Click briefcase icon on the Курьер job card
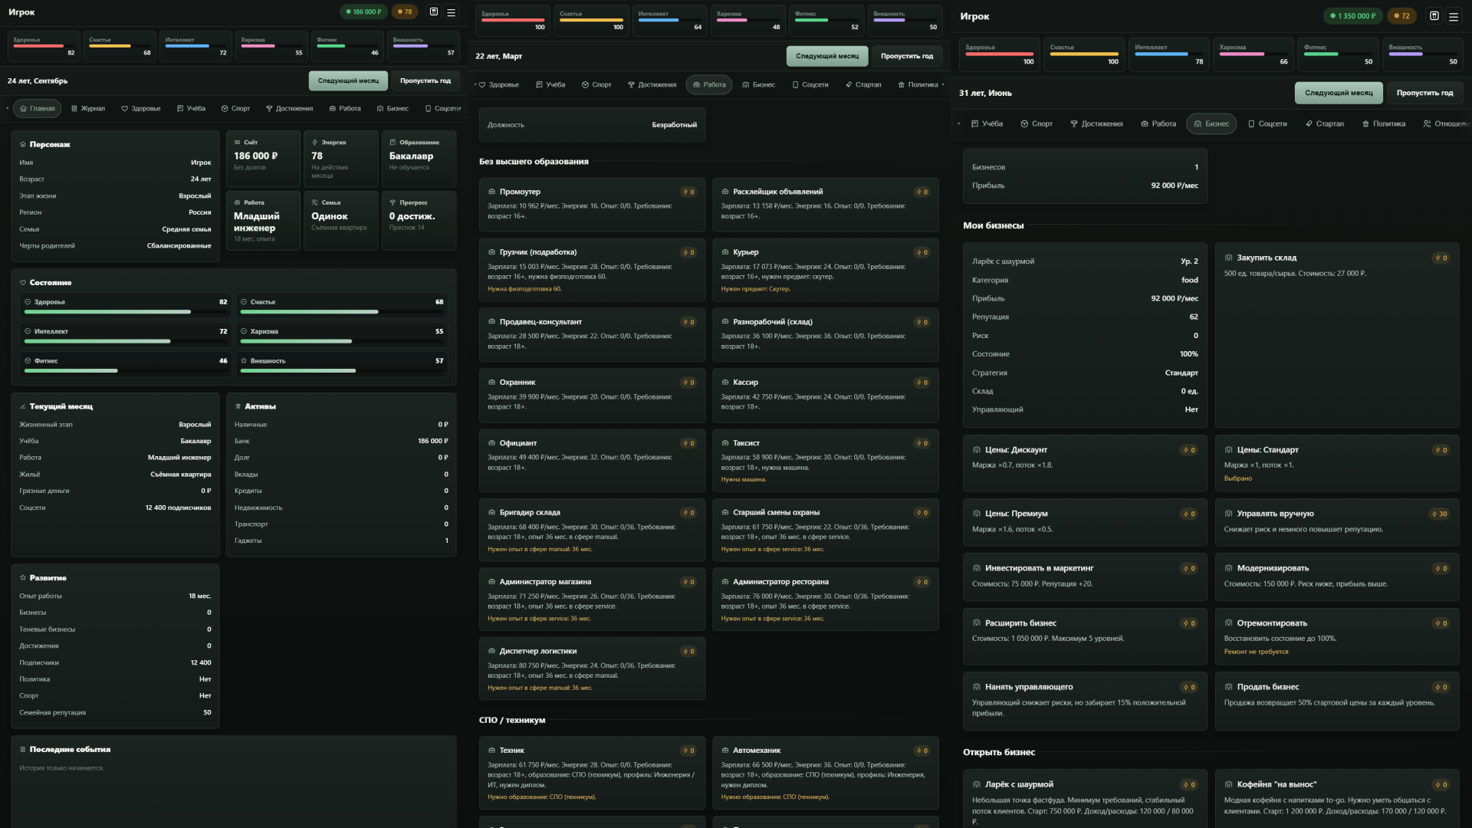 (x=724, y=252)
